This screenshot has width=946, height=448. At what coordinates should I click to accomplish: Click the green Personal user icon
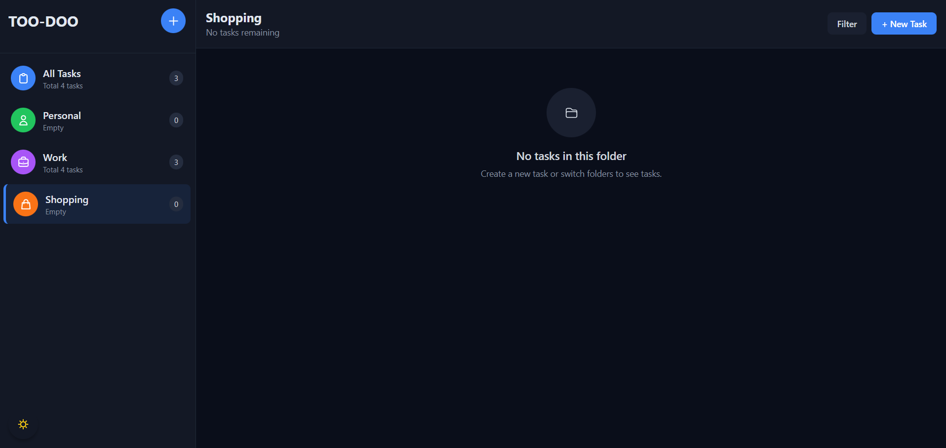pos(23,120)
